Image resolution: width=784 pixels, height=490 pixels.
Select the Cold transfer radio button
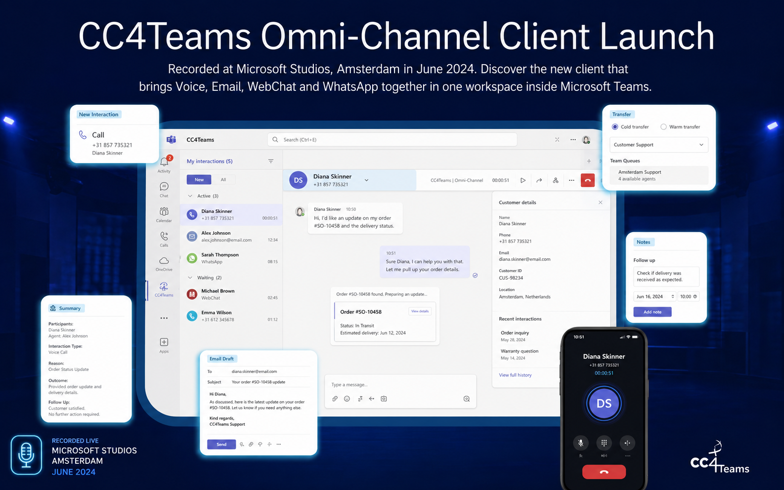tap(615, 127)
